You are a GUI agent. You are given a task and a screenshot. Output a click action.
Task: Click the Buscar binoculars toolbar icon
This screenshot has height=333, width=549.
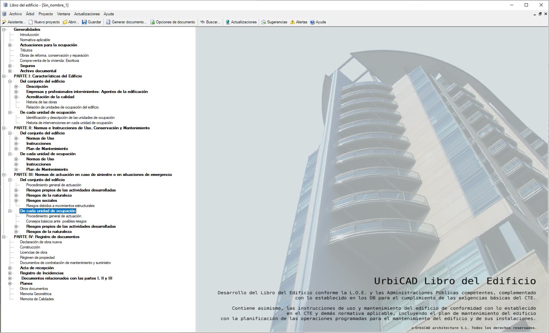pyautogui.click(x=203, y=22)
